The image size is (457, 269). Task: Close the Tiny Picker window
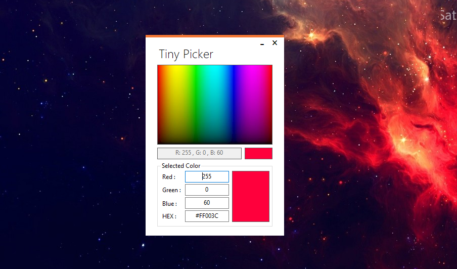[275, 43]
